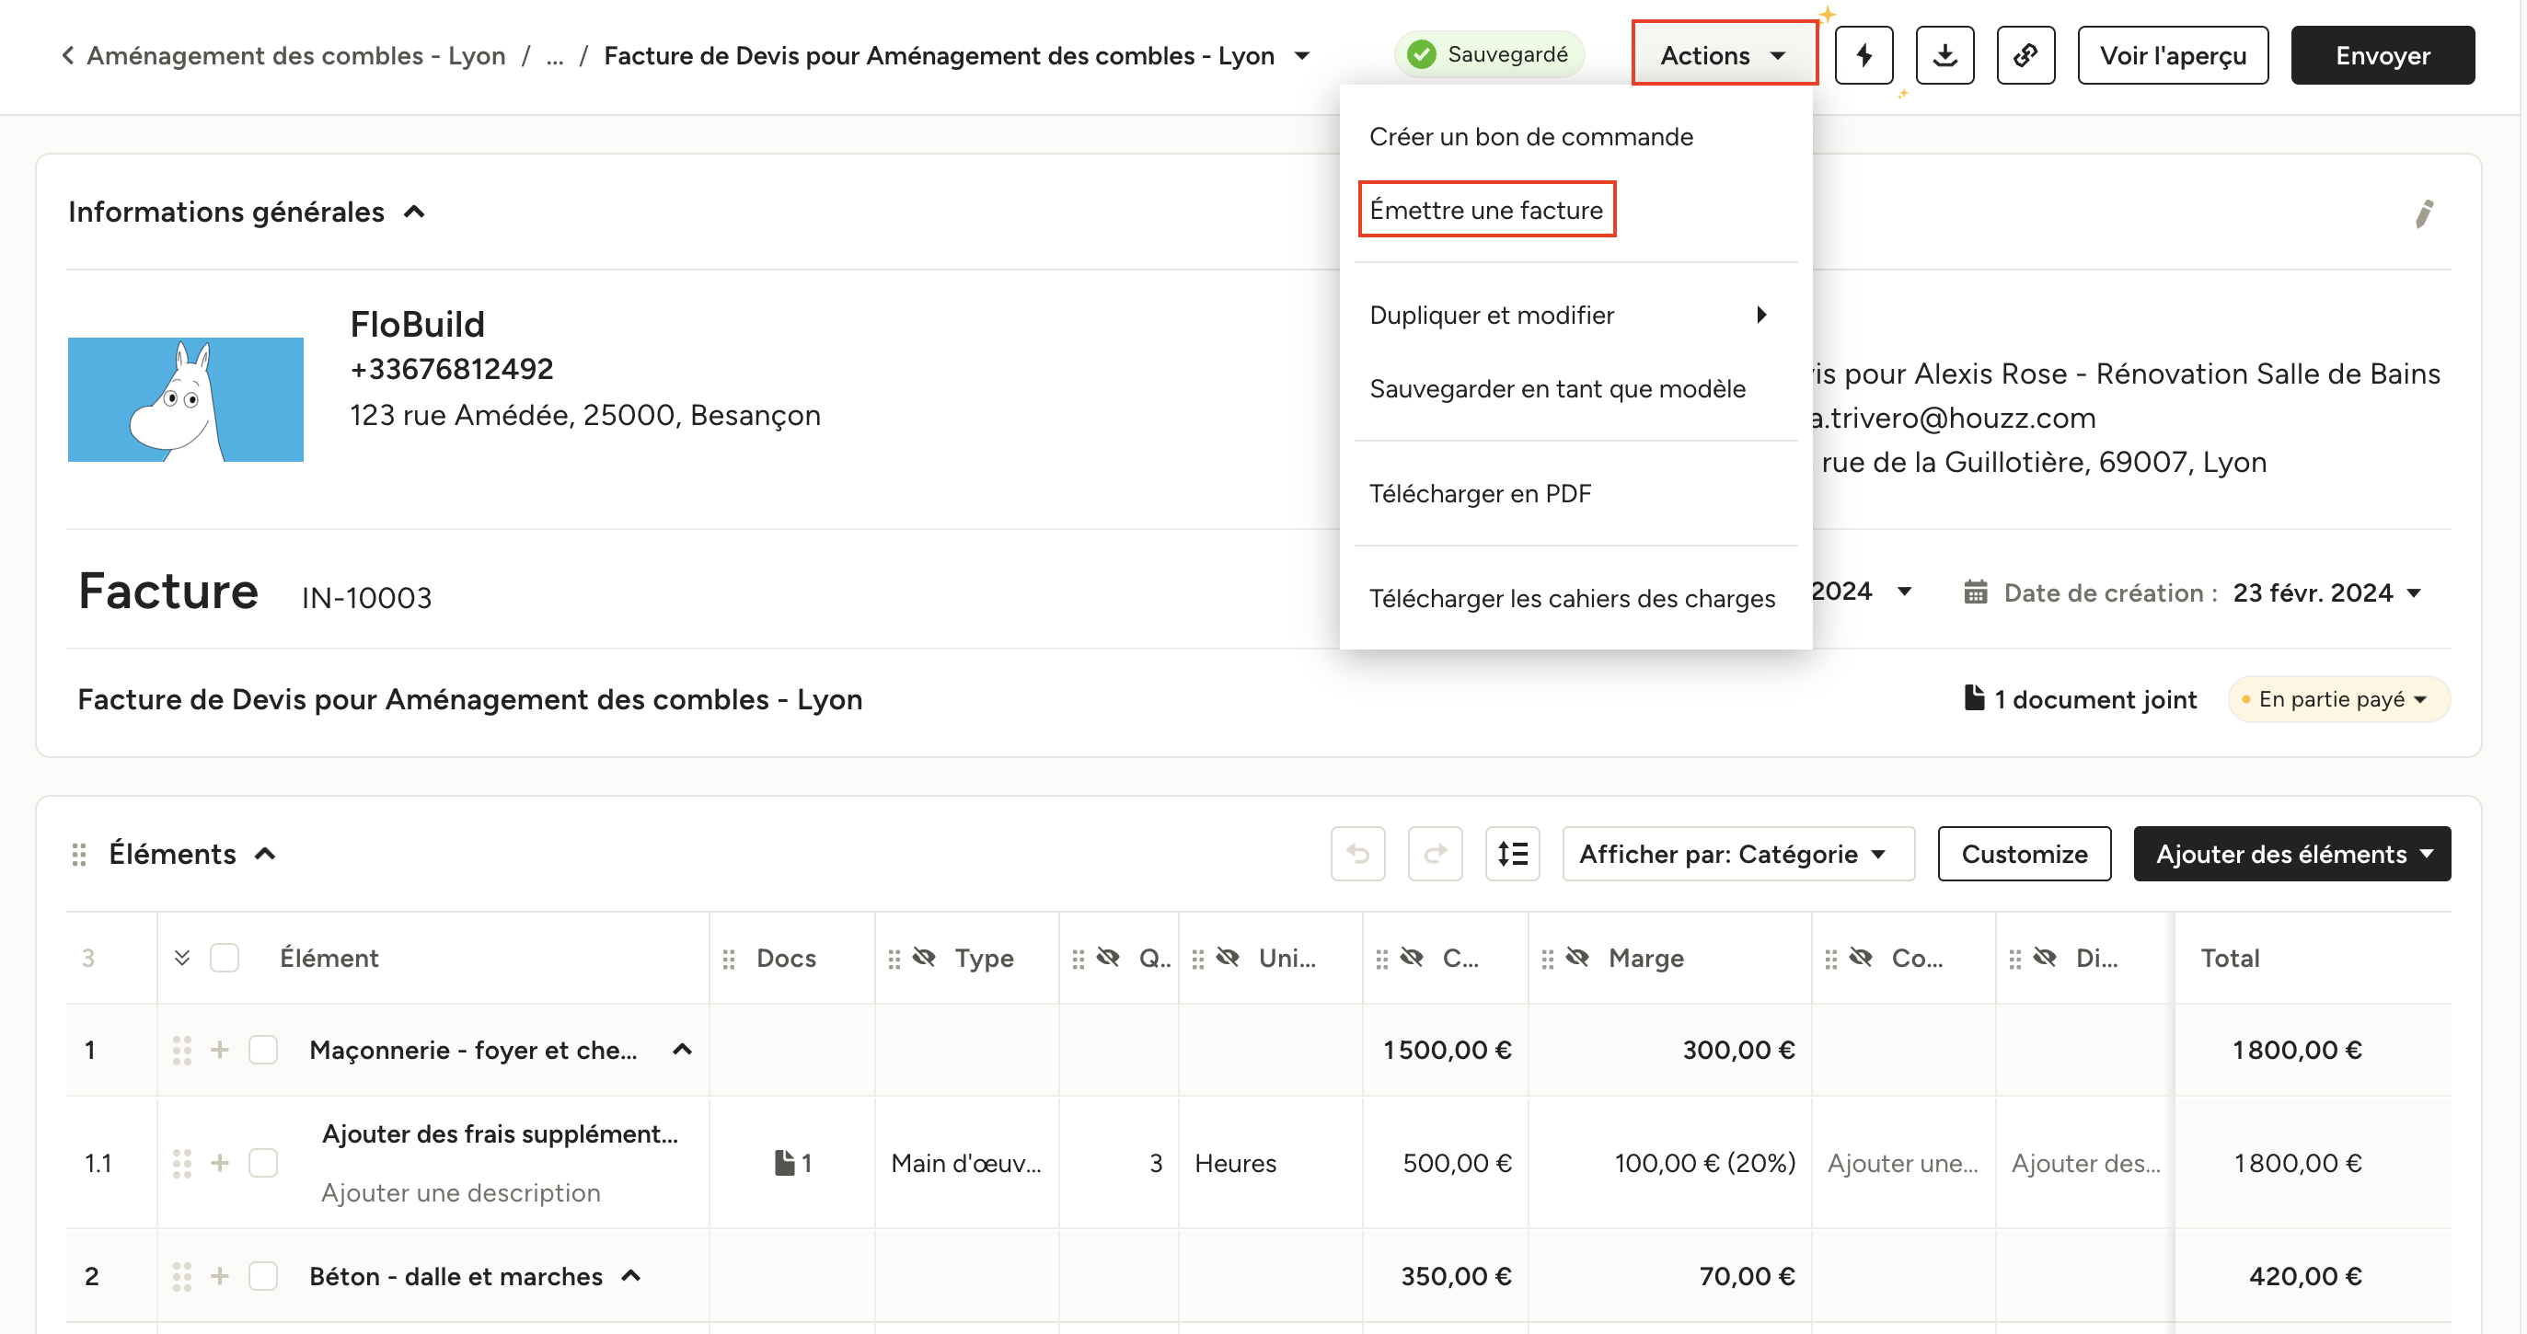The image size is (2527, 1334).
Task: Open the 1 document joint attachment
Action: pyautogui.click(x=2080, y=699)
